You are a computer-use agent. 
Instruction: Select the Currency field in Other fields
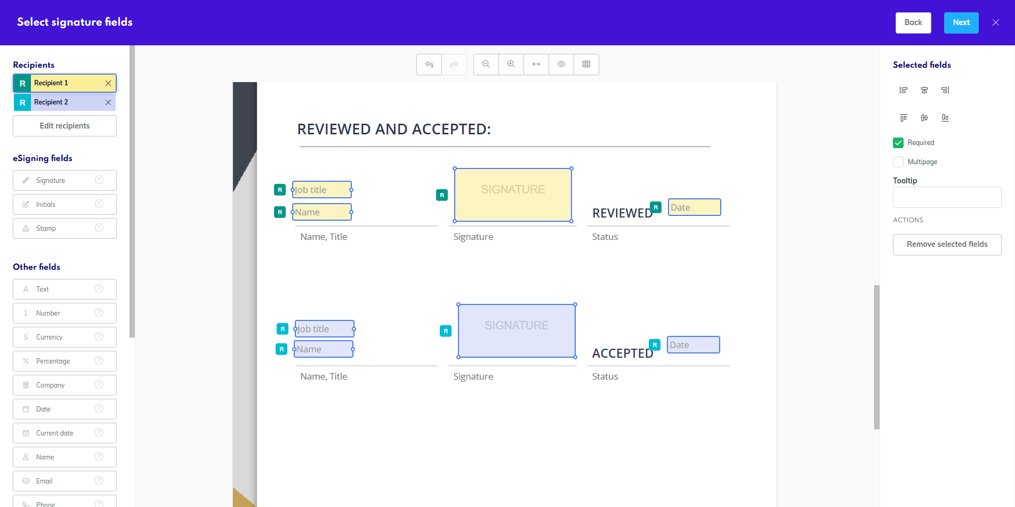point(64,337)
